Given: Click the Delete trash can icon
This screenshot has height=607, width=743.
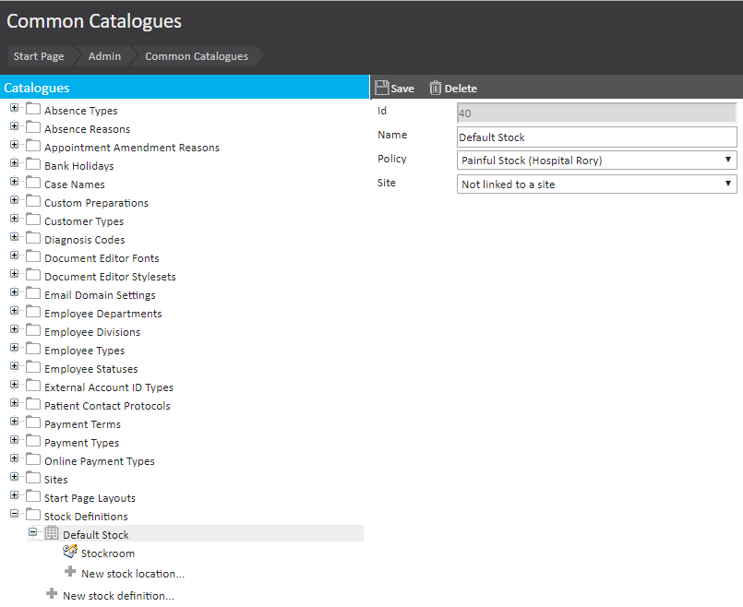Looking at the screenshot, I should [x=436, y=88].
